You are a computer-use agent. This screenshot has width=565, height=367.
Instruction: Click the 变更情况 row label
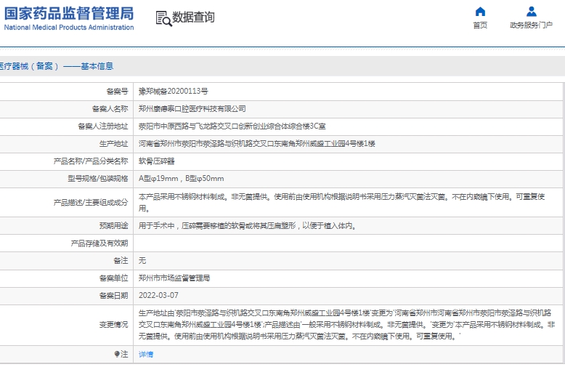pos(113,325)
